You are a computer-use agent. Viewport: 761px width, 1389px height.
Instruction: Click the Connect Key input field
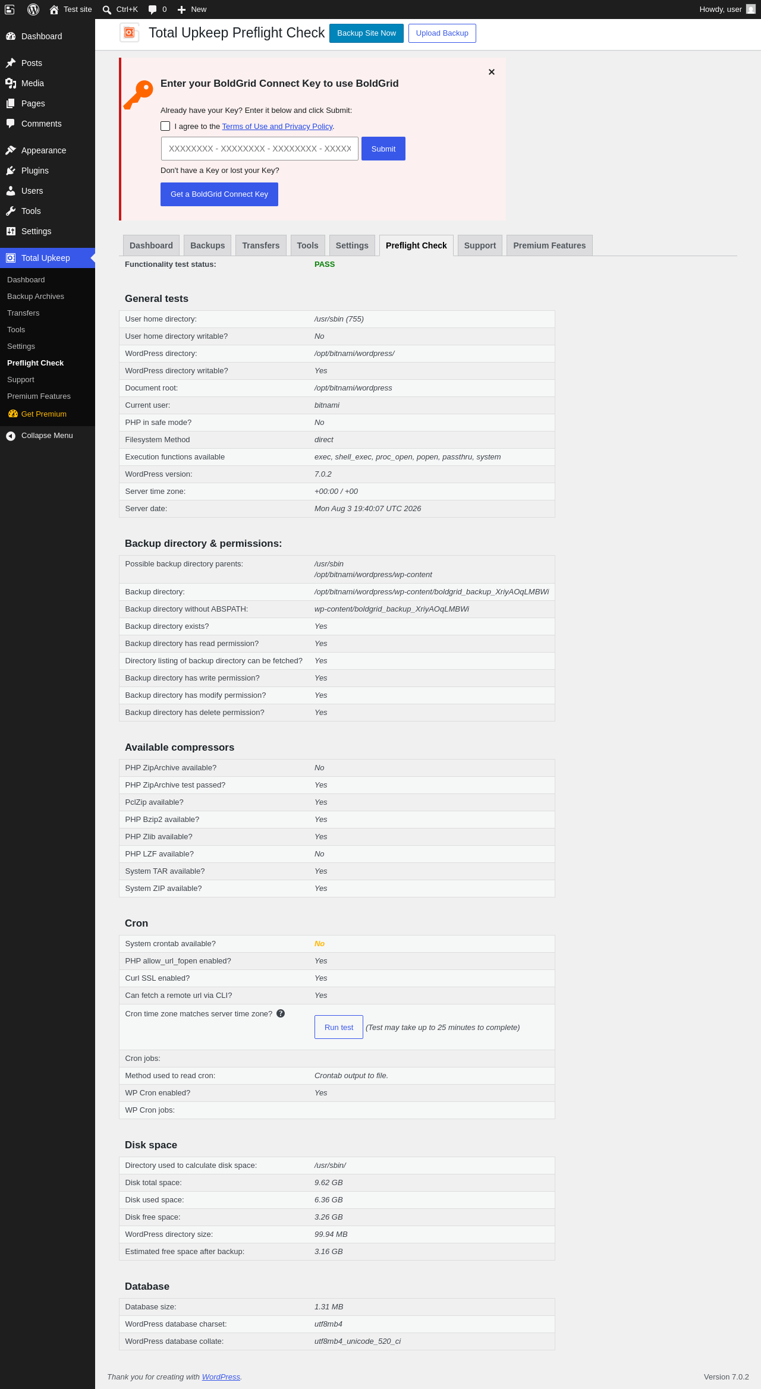click(260, 149)
